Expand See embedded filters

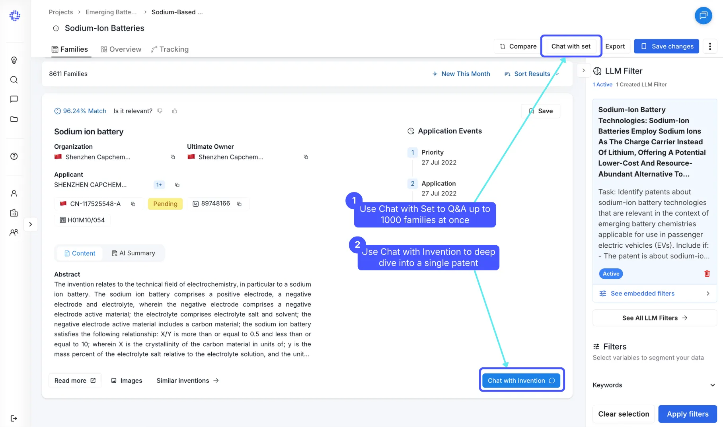tap(655, 293)
